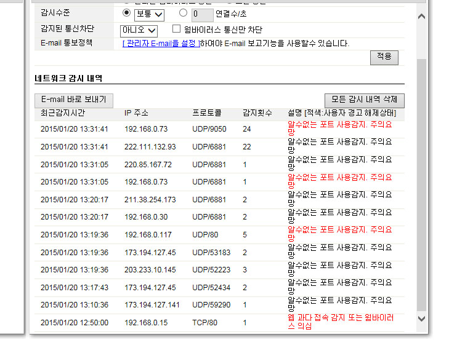Select IP address 192.168.0.30
The image size is (449, 356).
tap(146, 217)
